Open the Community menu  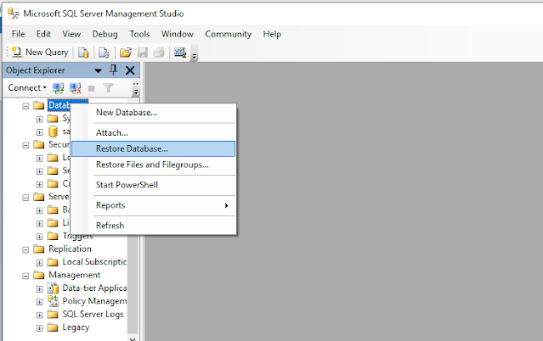(229, 34)
